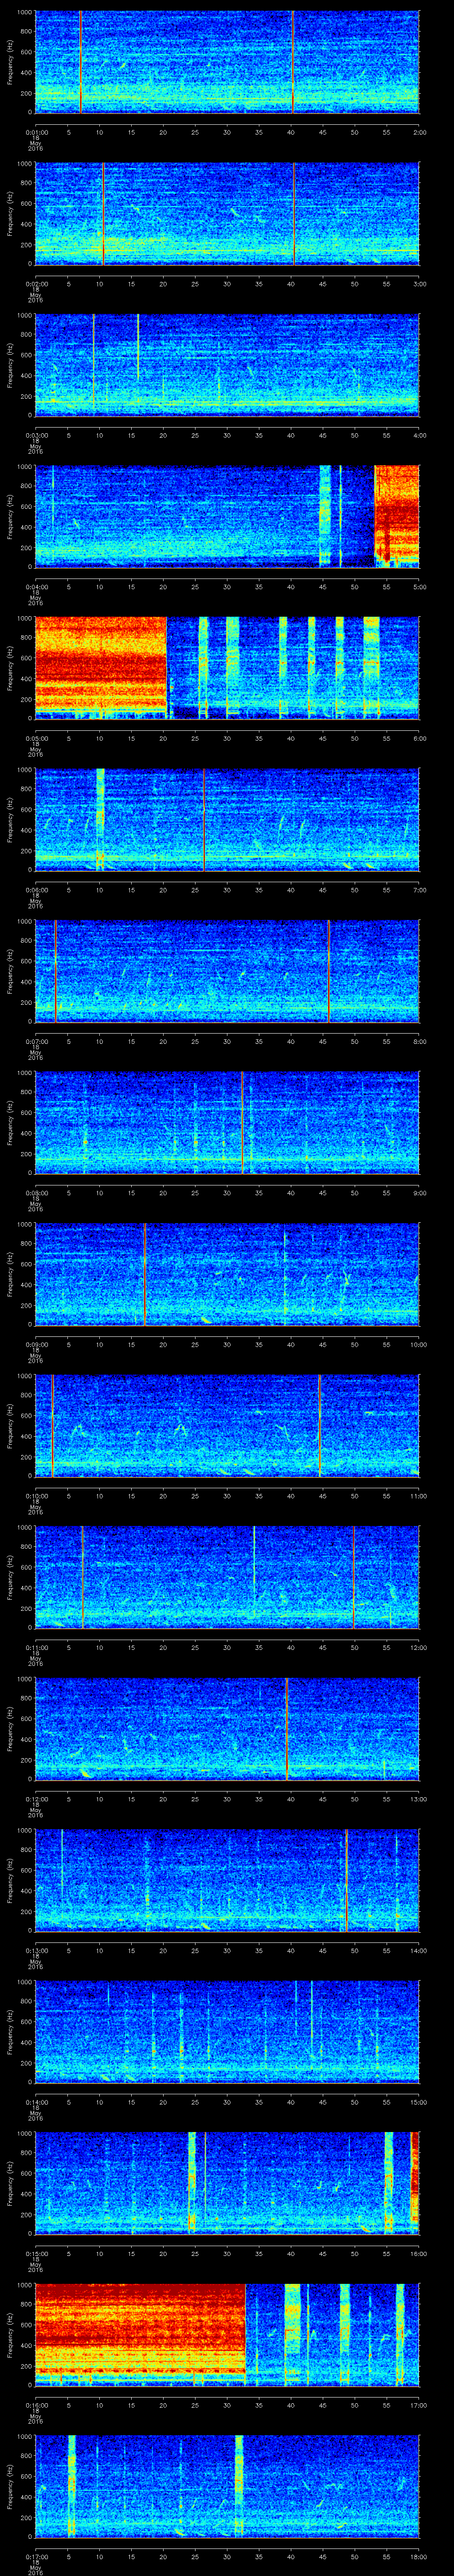Click the spectrogram panel starting at 0:04:00
Screen dimensions: 454x2576
227,517
